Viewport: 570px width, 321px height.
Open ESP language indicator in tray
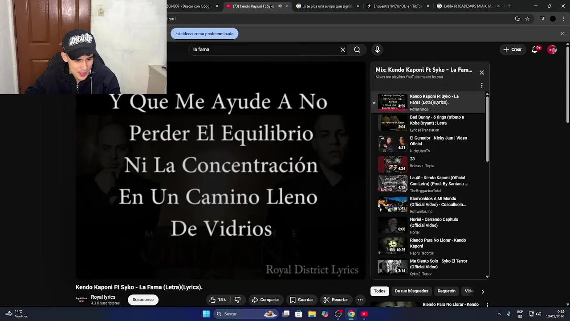coord(520,314)
